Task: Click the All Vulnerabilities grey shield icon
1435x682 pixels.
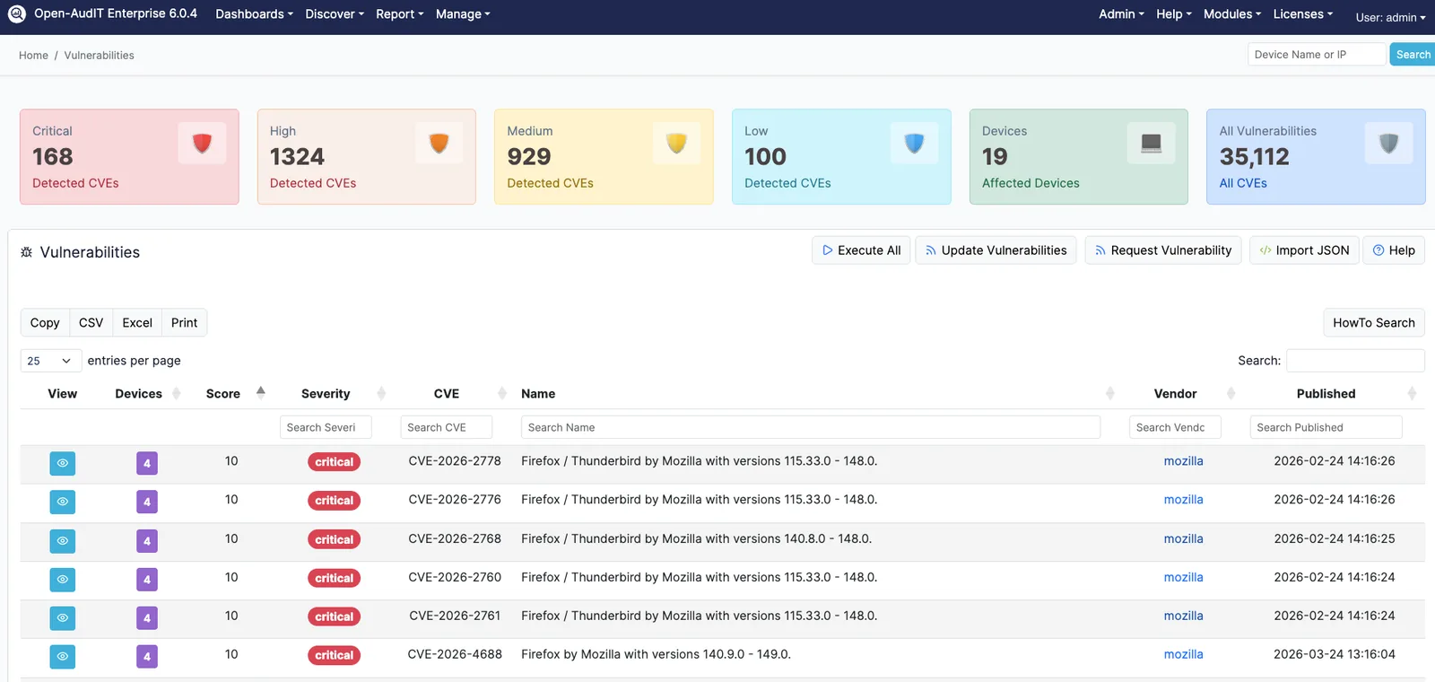Action: coord(1388,144)
